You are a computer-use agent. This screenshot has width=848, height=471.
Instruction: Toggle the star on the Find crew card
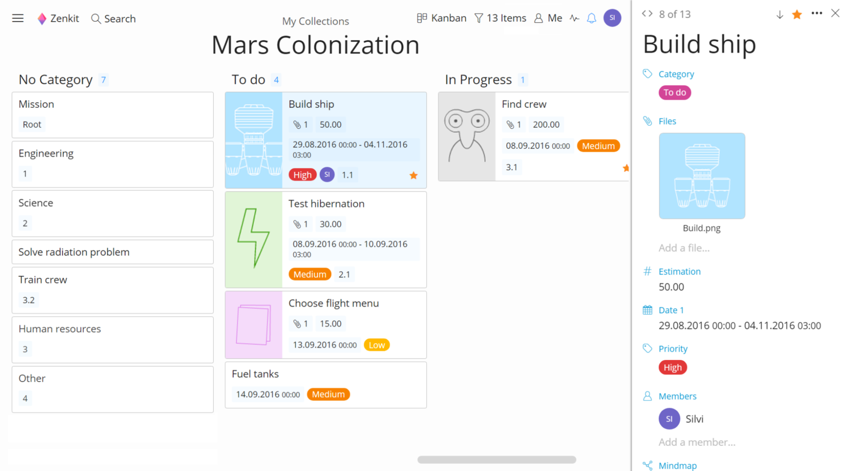tap(626, 168)
